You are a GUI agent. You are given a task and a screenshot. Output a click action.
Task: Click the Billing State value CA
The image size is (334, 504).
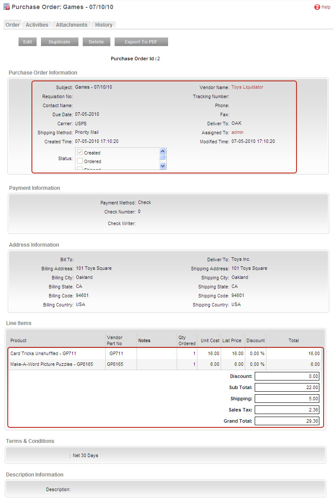(x=79, y=286)
